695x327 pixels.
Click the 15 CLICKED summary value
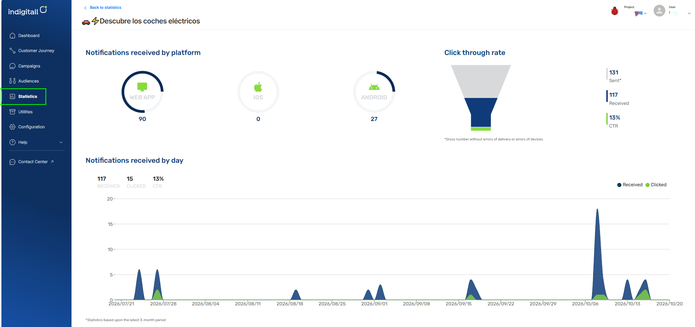pyautogui.click(x=130, y=179)
